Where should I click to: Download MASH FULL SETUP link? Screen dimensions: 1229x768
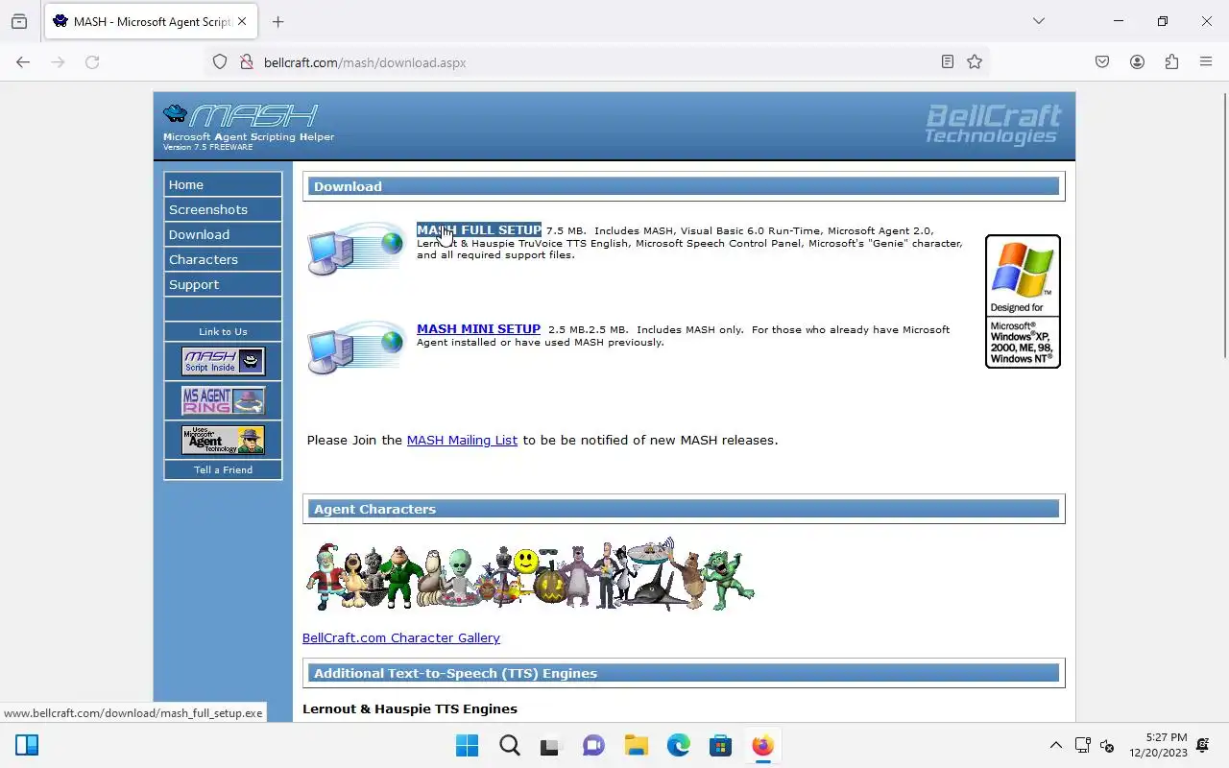(x=479, y=230)
